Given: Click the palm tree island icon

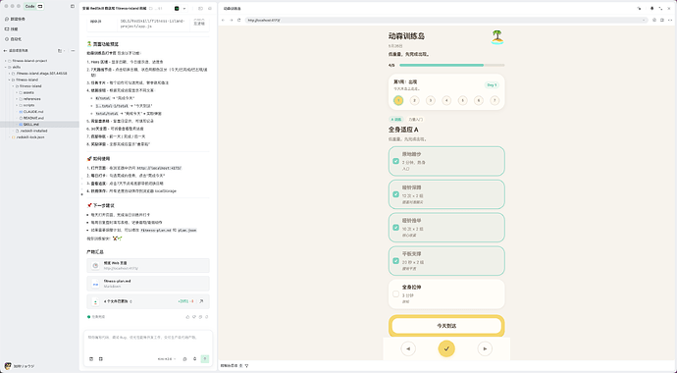Looking at the screenshot, I should pos(497,37).
